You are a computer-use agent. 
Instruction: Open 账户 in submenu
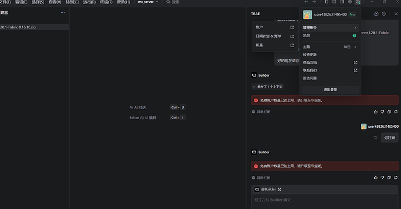point(275,27)
